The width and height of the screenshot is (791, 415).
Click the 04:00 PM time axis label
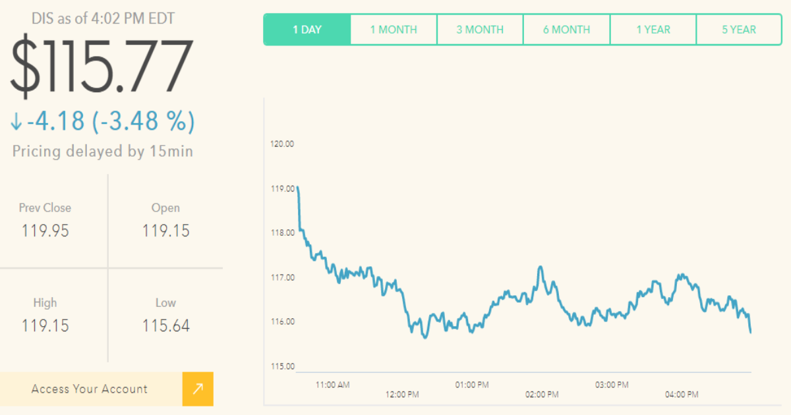click(682, 395)
